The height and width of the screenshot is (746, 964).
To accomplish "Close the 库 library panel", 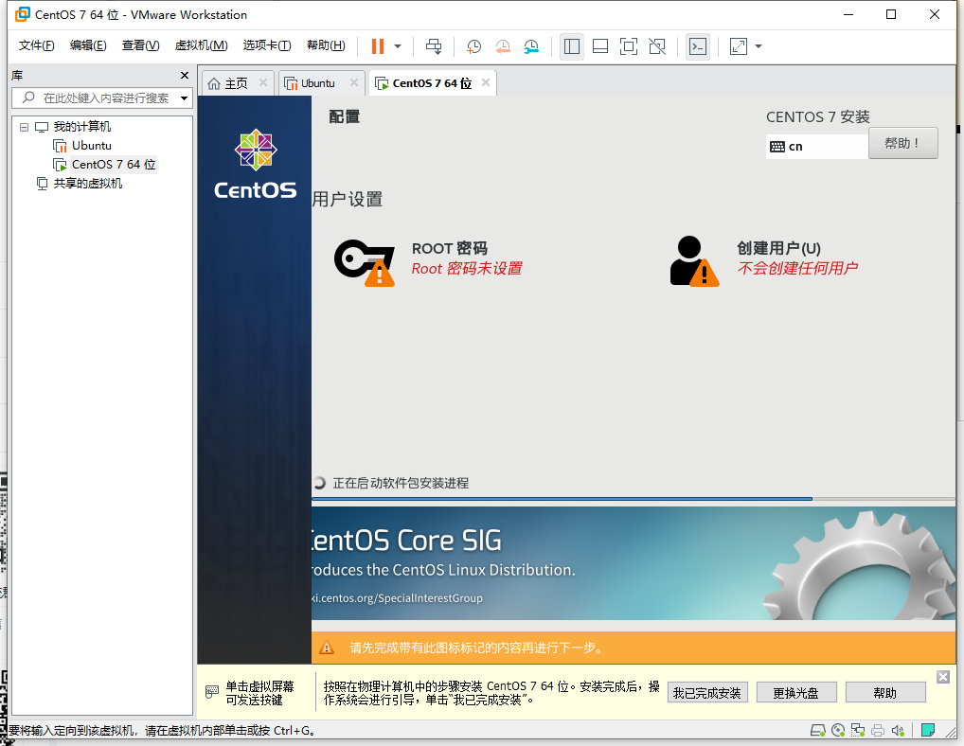I will [185, 75].
